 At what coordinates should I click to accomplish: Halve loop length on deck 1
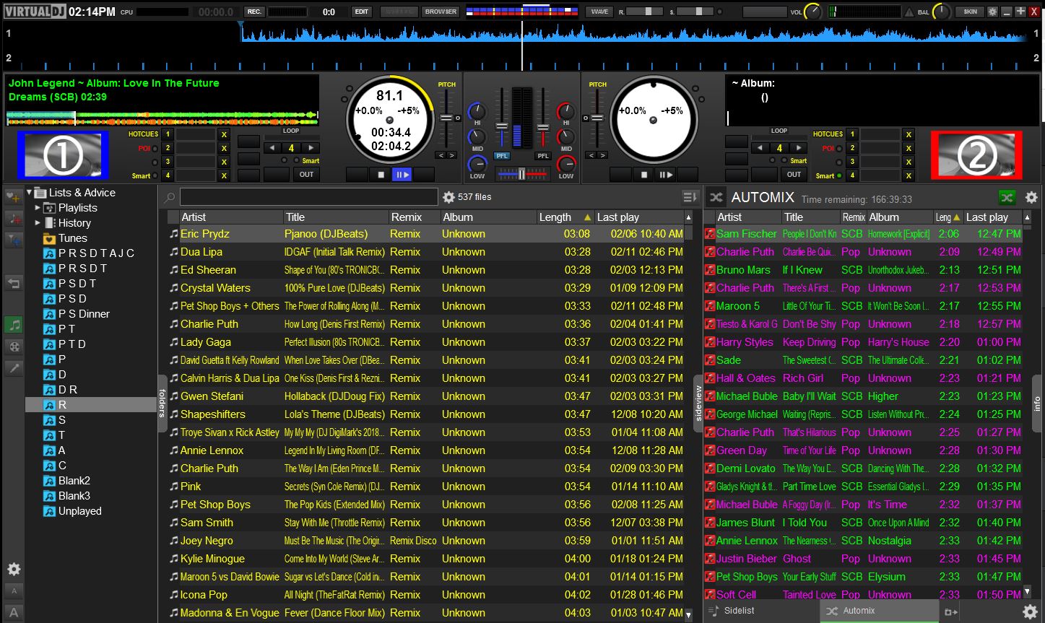pos(272,148)
